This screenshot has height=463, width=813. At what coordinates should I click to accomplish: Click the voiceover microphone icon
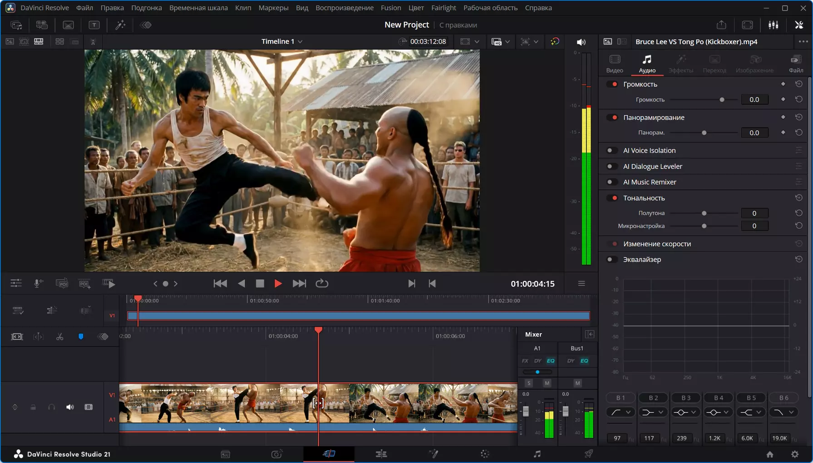[39, 284]
